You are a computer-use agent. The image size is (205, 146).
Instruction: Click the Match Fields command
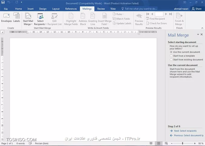click(121, 19)
